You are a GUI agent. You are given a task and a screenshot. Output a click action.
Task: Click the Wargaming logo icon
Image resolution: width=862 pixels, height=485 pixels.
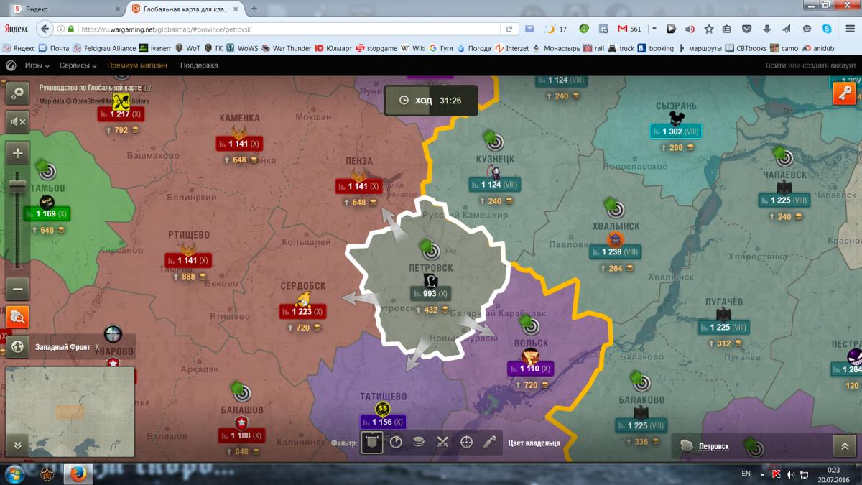(x=11, y=65)
